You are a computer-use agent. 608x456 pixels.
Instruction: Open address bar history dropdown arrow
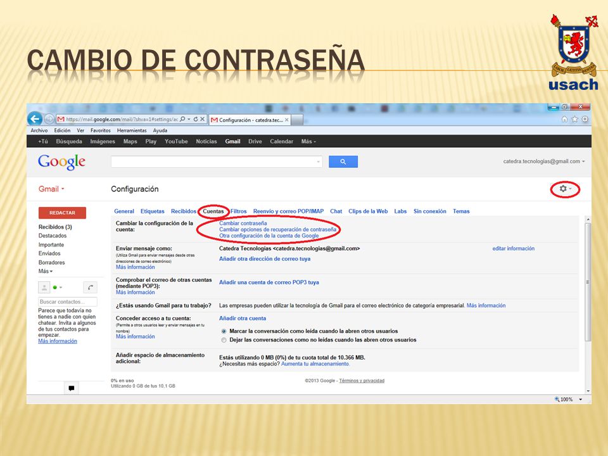(x=189, y=119)
